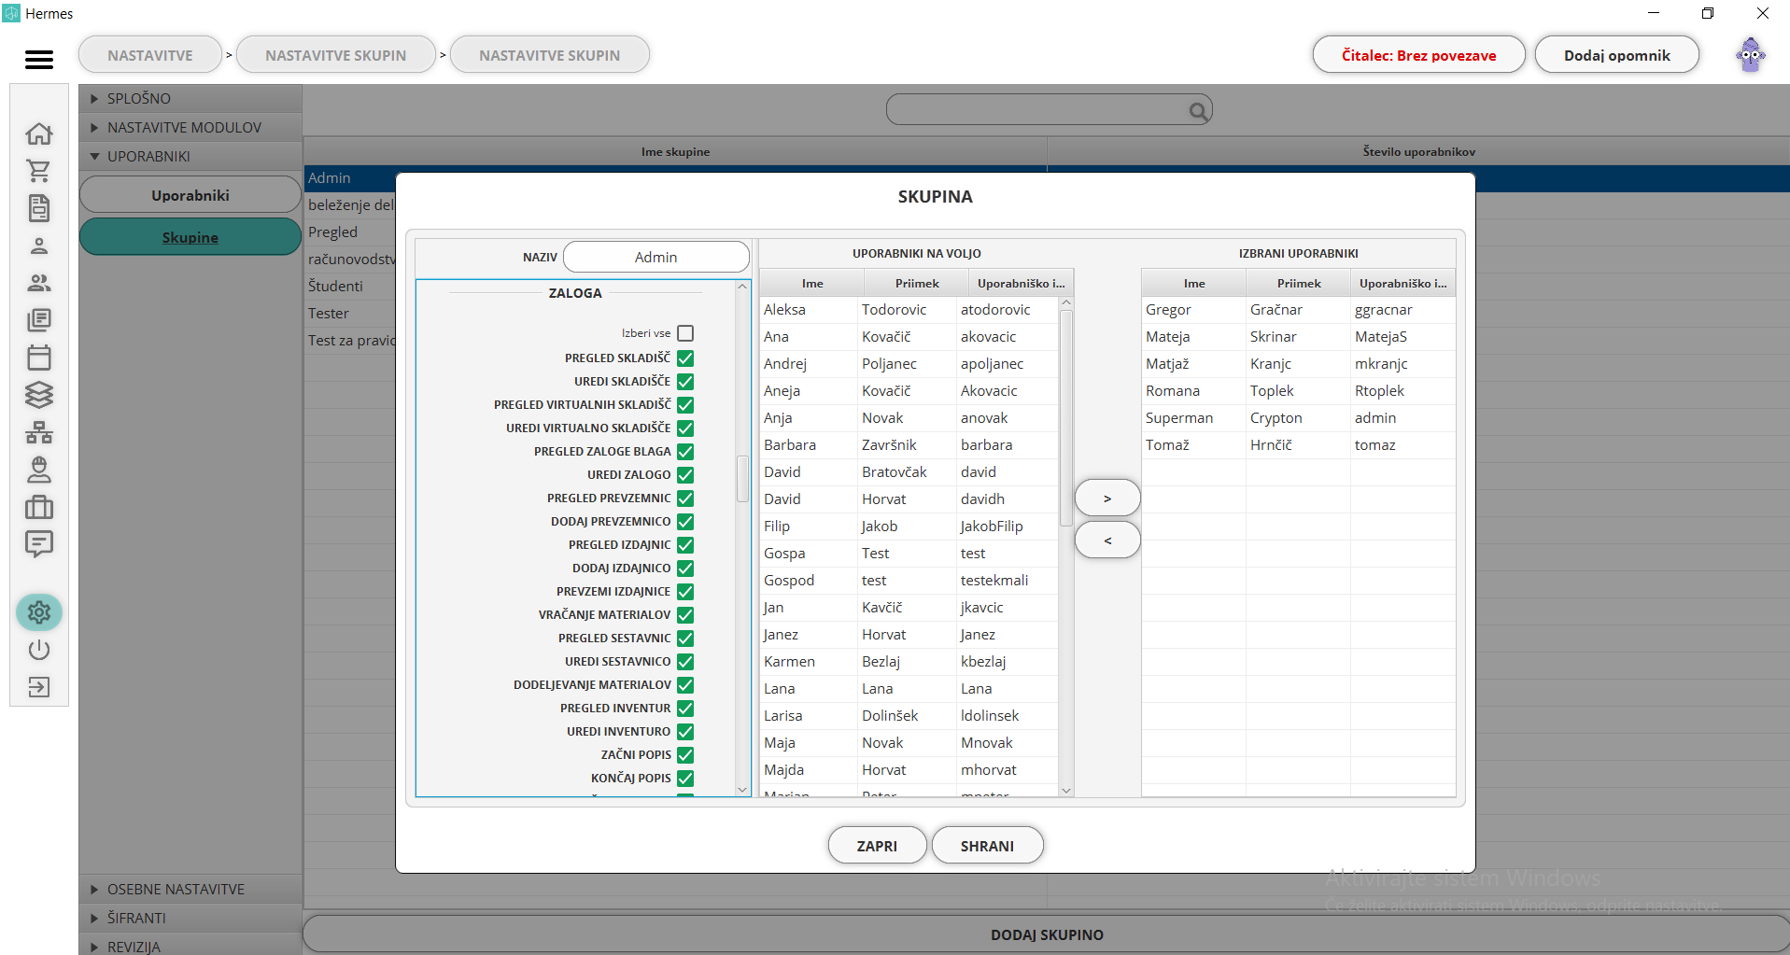Viewport: 1790px width, 955px height.
Task: Uncheck DODAJ PREVZEMNICO permission
Action: pyautogui.click(x=685, y=522)
